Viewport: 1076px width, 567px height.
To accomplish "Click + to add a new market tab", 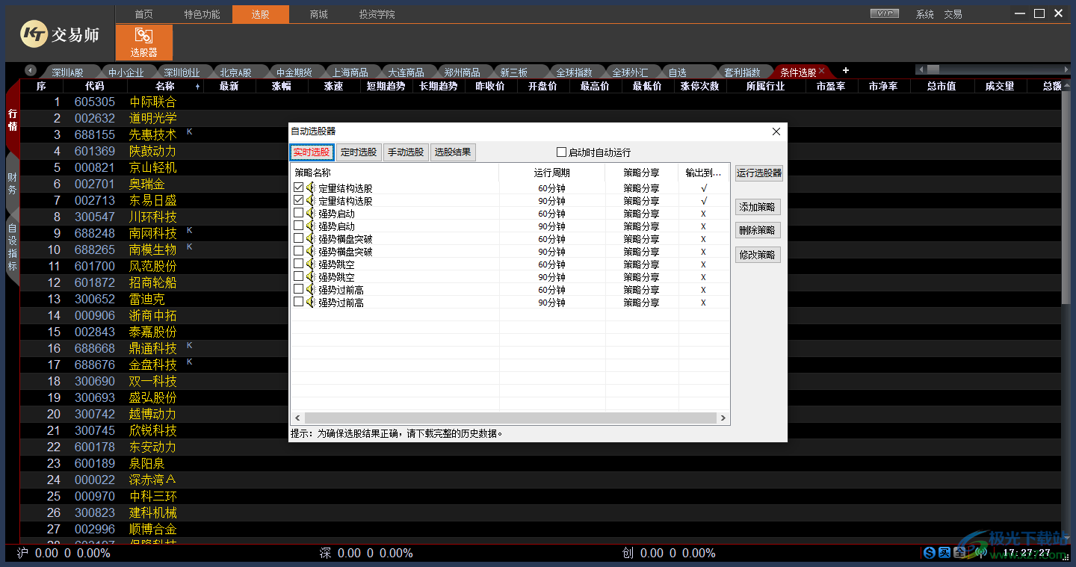I will [846, 70].
